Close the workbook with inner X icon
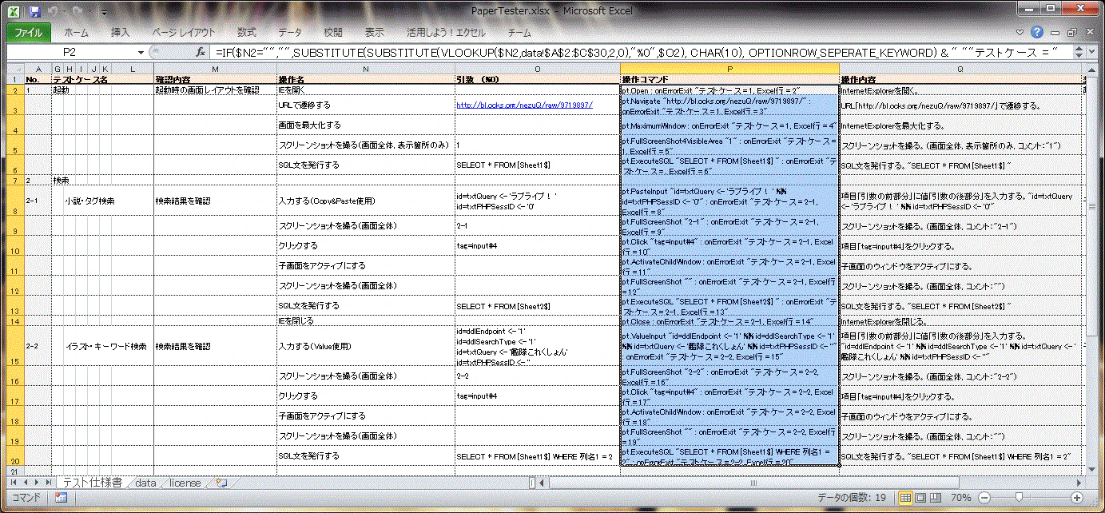Viewport: 1105px width, 513px height. (x=1090, y=33)
